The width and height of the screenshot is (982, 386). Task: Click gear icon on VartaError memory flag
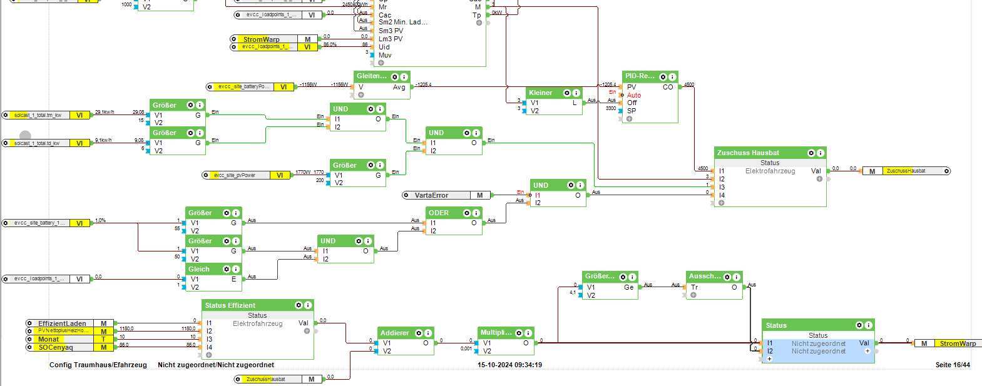[406, 195]
